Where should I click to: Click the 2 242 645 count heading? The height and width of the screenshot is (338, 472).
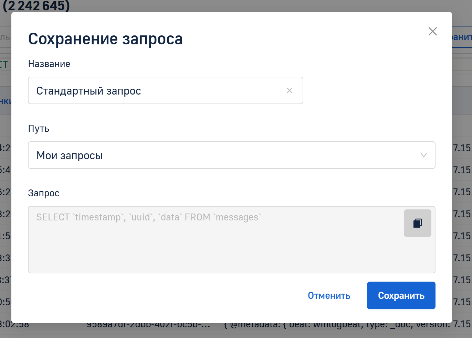(36, 6)
